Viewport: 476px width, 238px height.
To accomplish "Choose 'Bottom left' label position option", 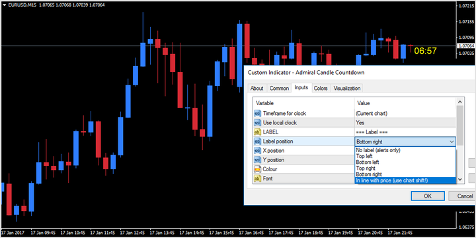I will click(405, 162).
